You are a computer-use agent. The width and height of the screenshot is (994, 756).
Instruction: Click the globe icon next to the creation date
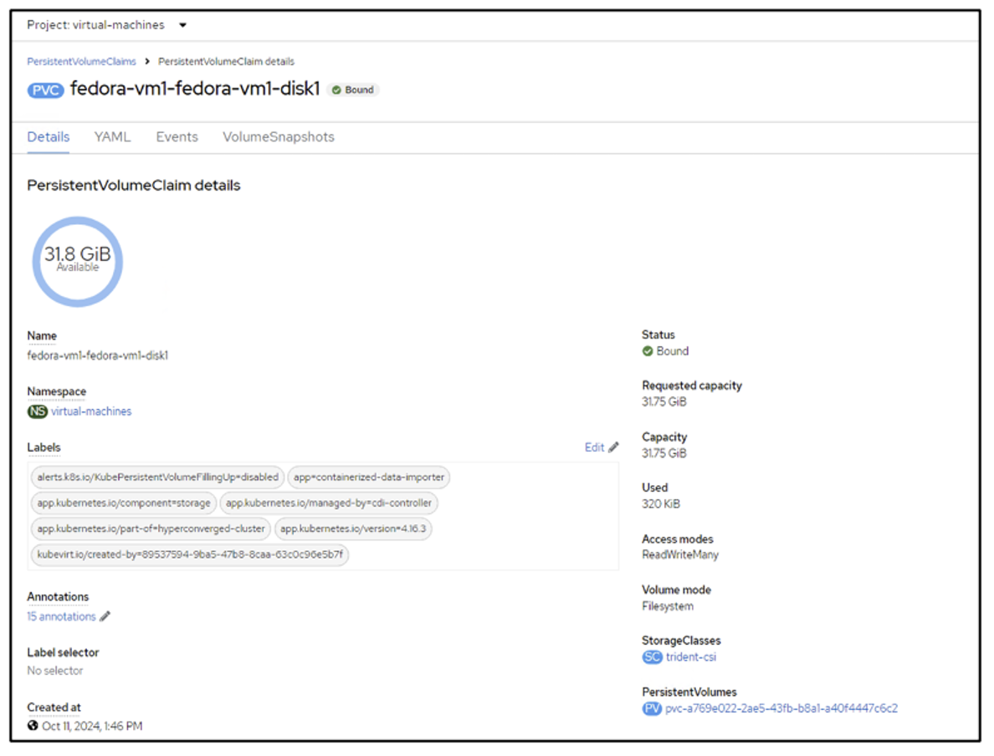(34, 726)
